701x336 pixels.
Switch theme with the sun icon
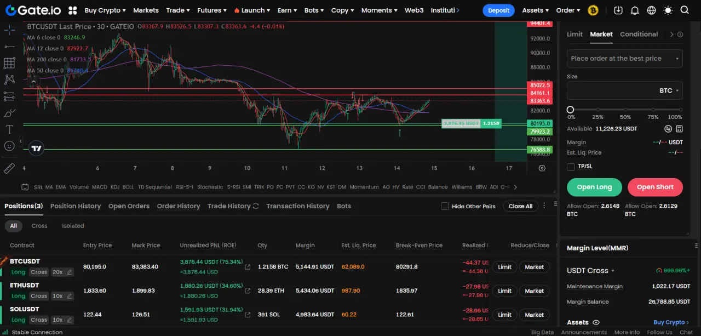tap(668, 10)
